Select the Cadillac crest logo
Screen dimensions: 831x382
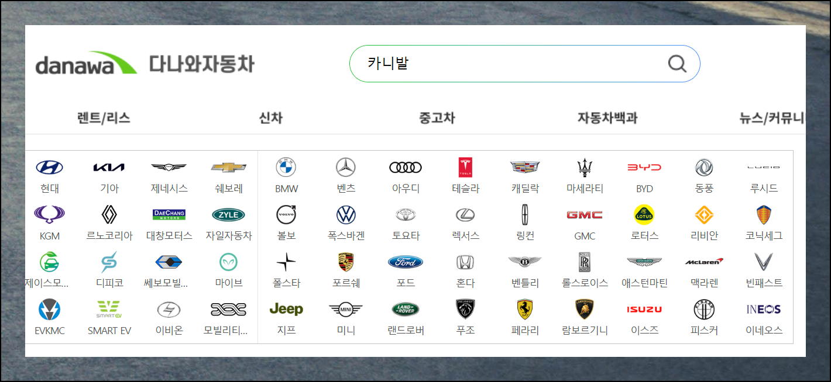point(525,168)
